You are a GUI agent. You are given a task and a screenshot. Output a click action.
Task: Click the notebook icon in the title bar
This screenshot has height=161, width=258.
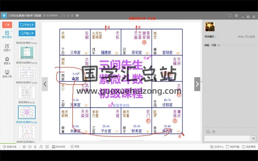[x=230, y=15]
